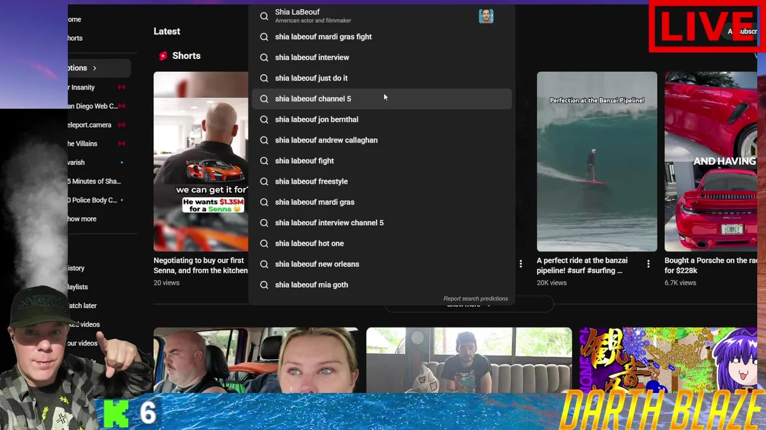Open the Shorts sidebar item
The width and height of the screenshot is (766, 430).
[x=75, y=38]
